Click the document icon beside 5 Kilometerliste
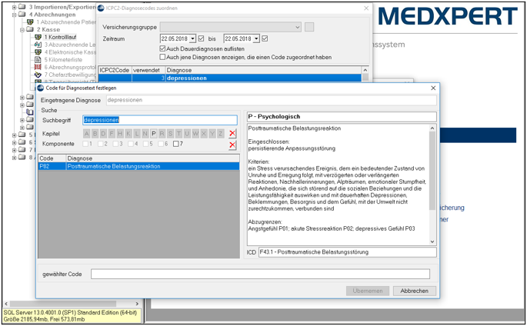Viewport: 527px width, 326px height. point(38,60)
